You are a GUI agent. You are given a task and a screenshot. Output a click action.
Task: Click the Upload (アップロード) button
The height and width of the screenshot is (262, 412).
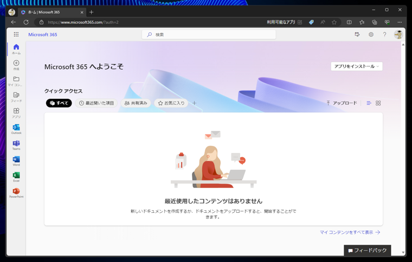[x=342, y=103]
